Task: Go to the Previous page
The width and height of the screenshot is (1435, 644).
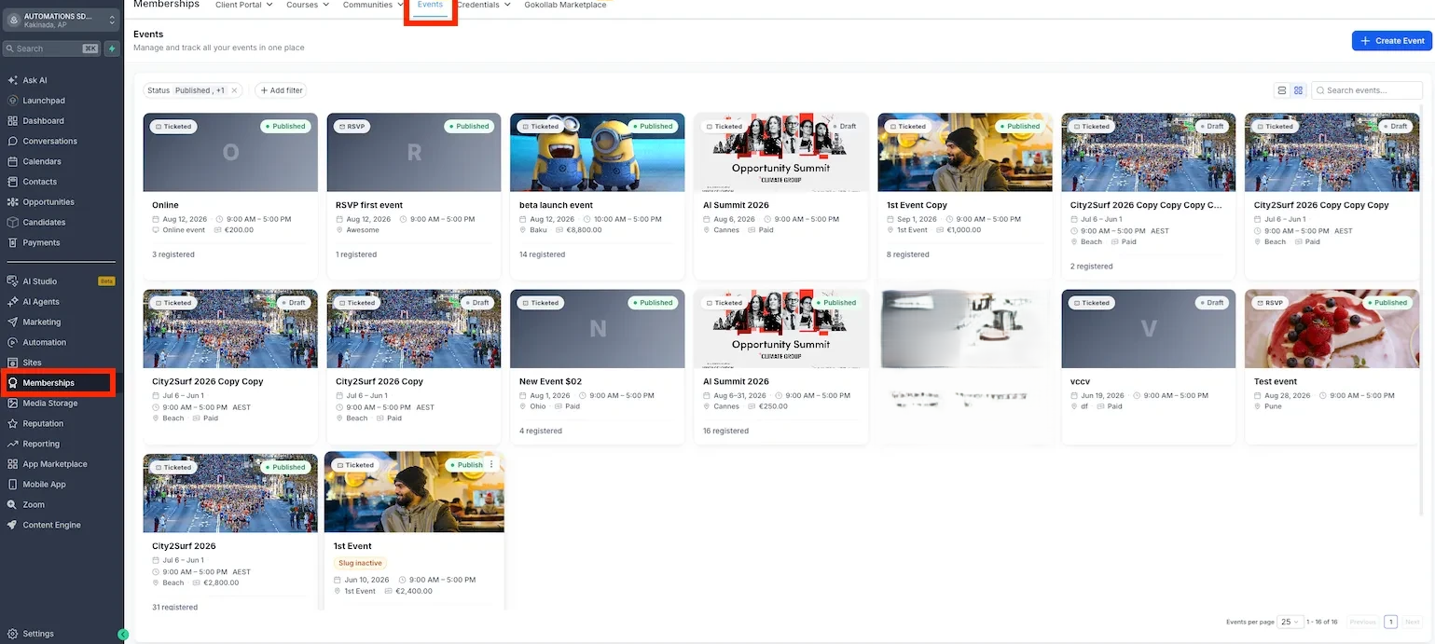Action: point(1362,622)
